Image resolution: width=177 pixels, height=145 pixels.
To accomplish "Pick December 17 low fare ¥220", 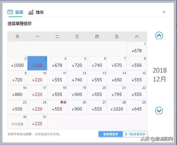I will tap(37, 92).
